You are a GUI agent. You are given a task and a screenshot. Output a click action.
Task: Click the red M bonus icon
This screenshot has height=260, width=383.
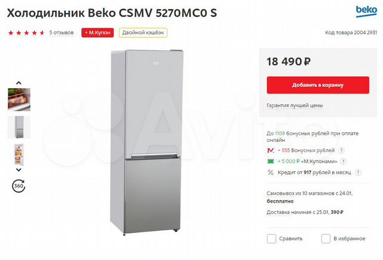(x=271, y=150)
